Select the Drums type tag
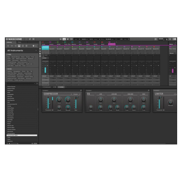The height and width of the screenshot is (182, 182). [28, 57]
